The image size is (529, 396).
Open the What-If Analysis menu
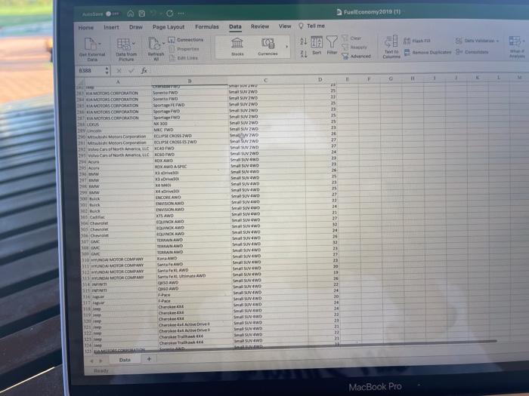click(x=517, y=47)
